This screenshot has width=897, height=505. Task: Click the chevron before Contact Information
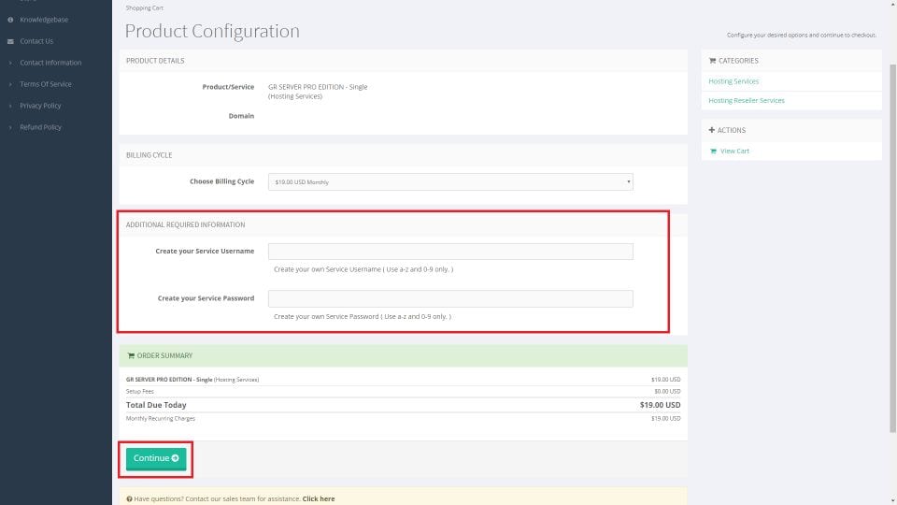tap(10, 63)
